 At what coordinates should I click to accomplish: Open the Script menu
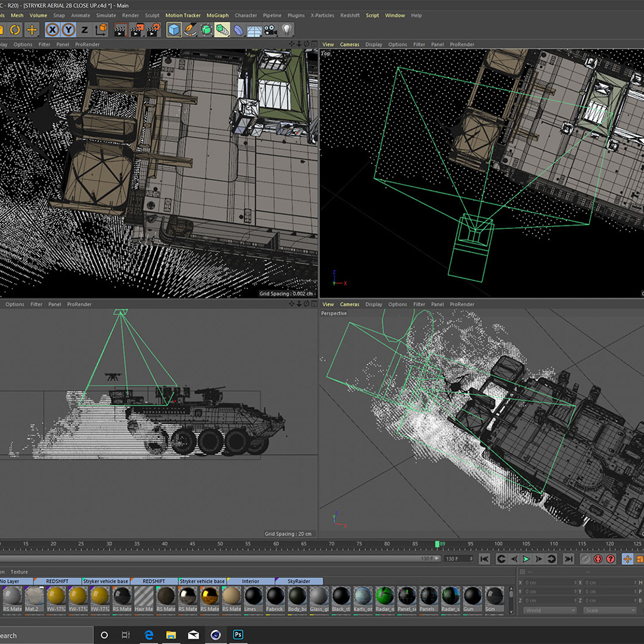click(x=372, y=15)
